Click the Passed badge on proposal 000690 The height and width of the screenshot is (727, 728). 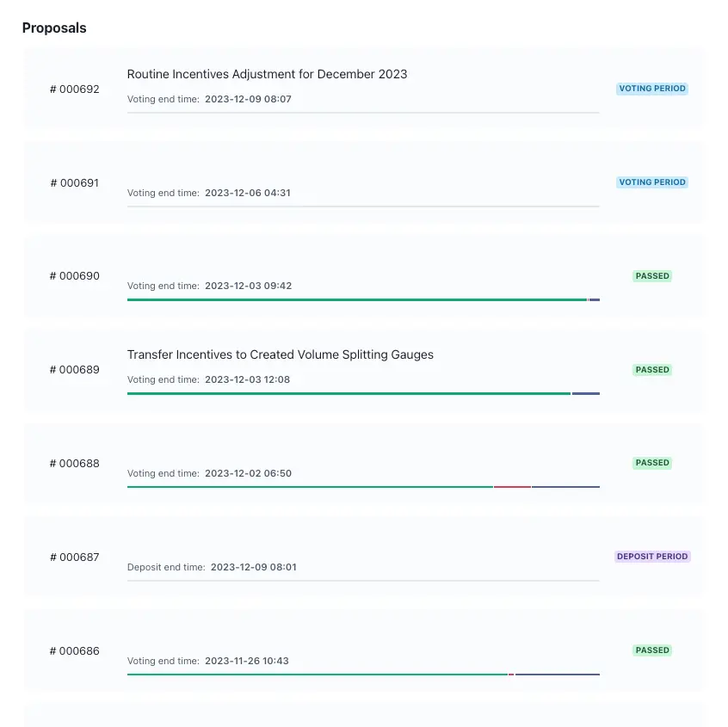pyautogui.click(x=652, y=276)
